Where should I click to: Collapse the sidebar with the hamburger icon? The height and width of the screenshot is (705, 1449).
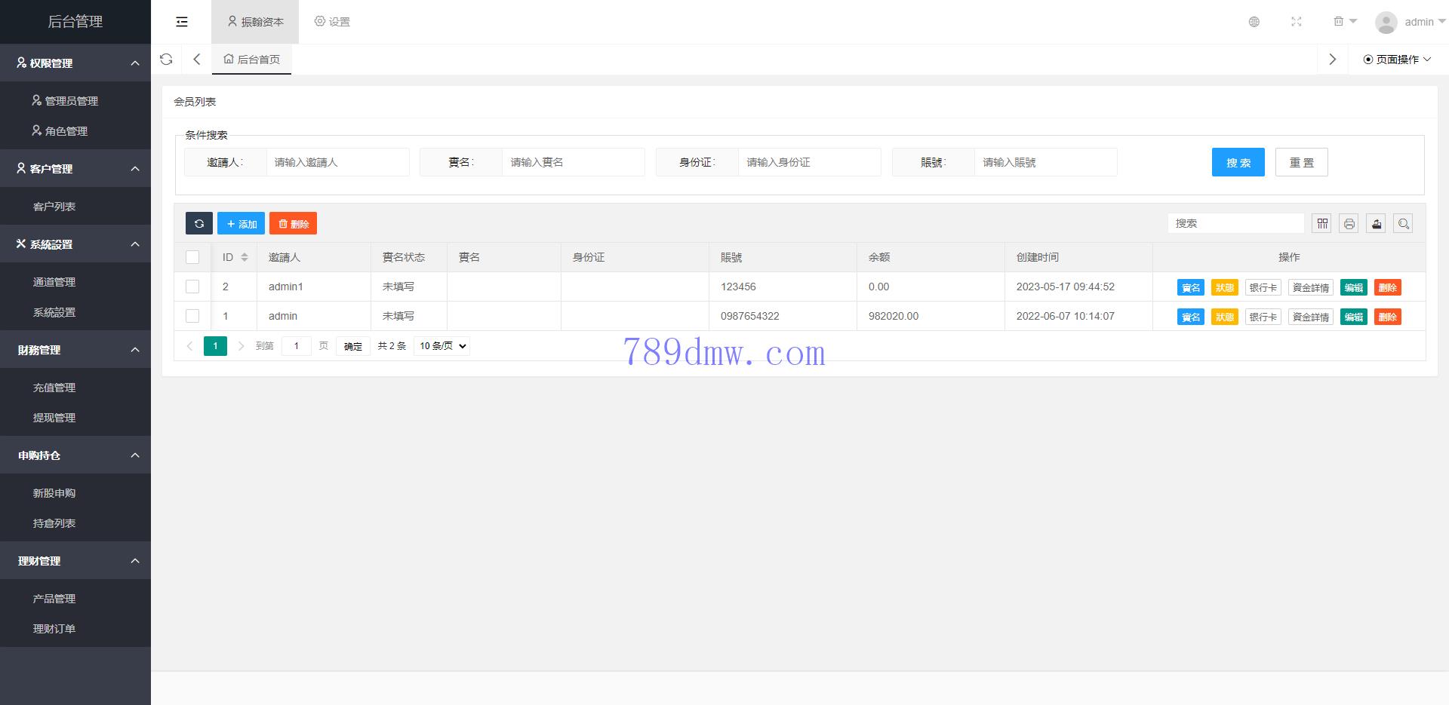pyautogui.click(x=182, y=22)
